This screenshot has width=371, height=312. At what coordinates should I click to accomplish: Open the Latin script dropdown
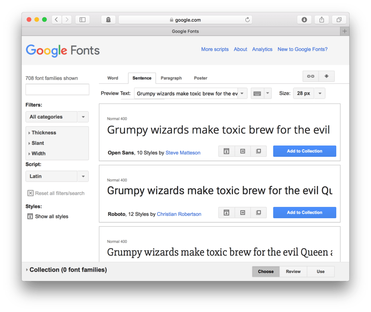[x=57, y=176]
